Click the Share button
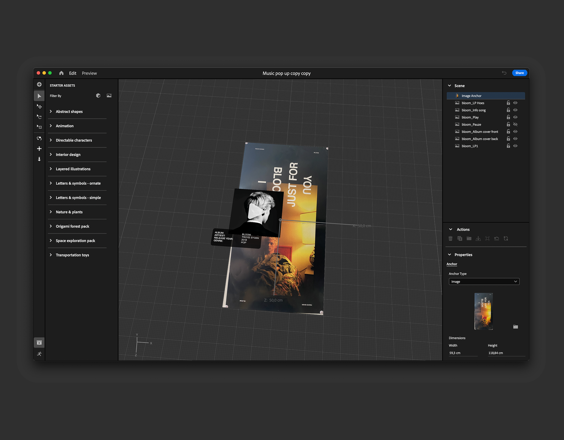The image size is (564, 440). (x=519, y=73)
